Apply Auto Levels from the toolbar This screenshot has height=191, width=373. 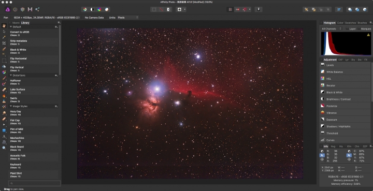pyautogui.click(x=85, y=9)
